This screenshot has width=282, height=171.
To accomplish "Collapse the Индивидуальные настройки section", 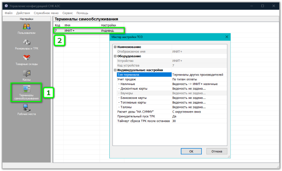I will (x=115, y=70).
